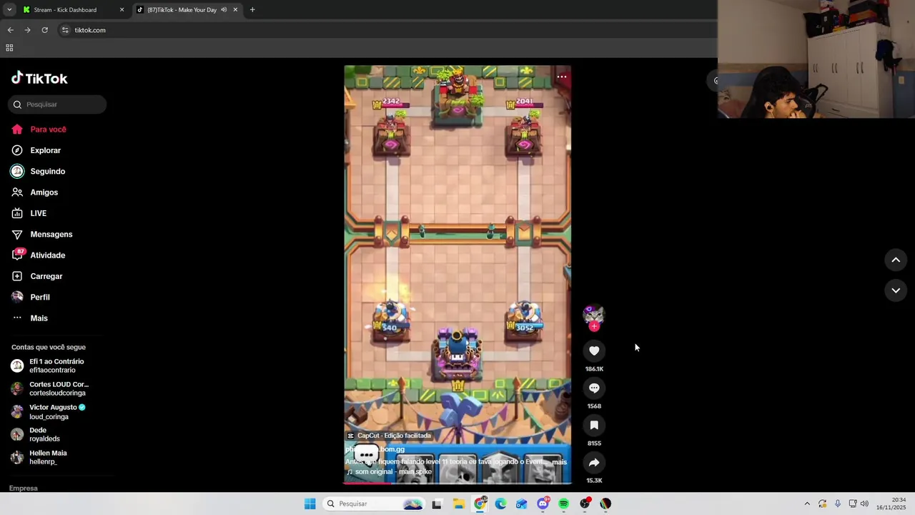The height and width of the screenshot is (515, 915).
Task: Open the Empresa footer section
Action: [24, 488]
